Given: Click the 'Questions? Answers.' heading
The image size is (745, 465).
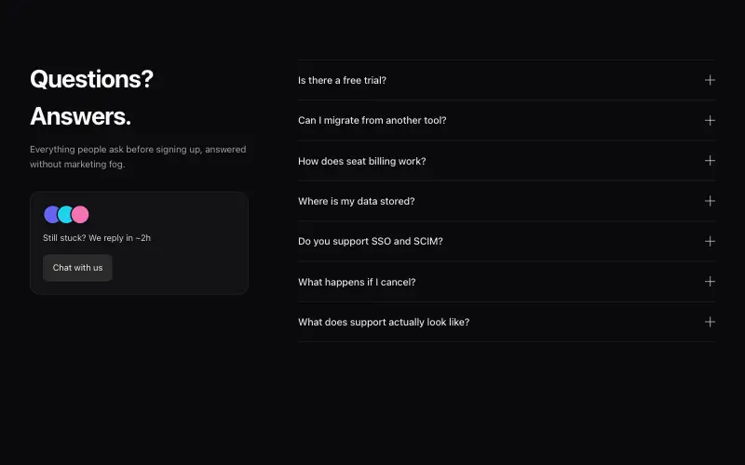Looking at the screenshot, I should pos(91,98).
